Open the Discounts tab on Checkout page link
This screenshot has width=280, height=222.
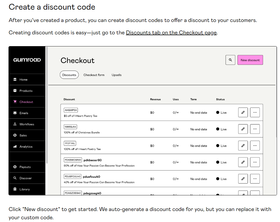pyautogui.click(x=171, y=33)
